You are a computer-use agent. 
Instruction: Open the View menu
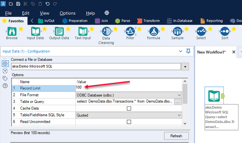(45, 13)
